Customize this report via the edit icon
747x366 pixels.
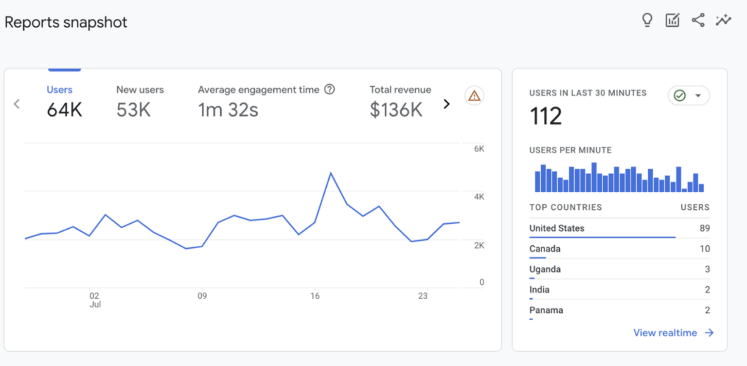672,20
